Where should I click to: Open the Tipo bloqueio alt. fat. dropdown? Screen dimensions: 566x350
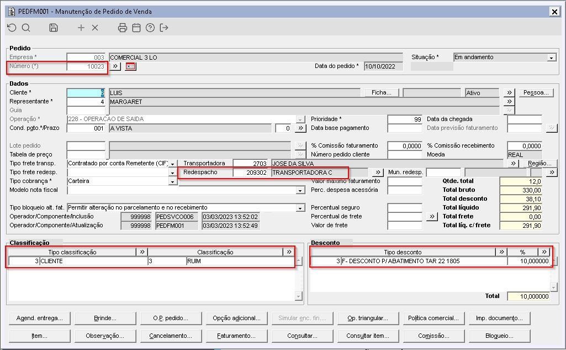coord(300,208)
